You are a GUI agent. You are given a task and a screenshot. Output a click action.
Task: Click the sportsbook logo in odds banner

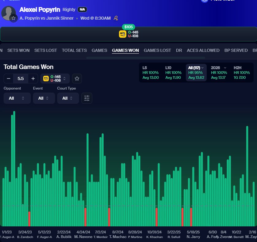point(122,34)
